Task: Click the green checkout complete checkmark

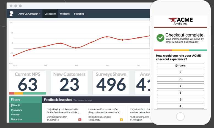Action: (160, 38)
